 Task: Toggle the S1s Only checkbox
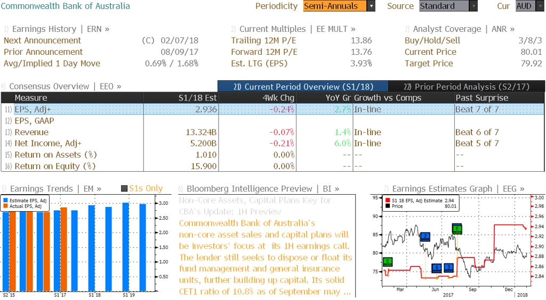[x=124, y=188]
